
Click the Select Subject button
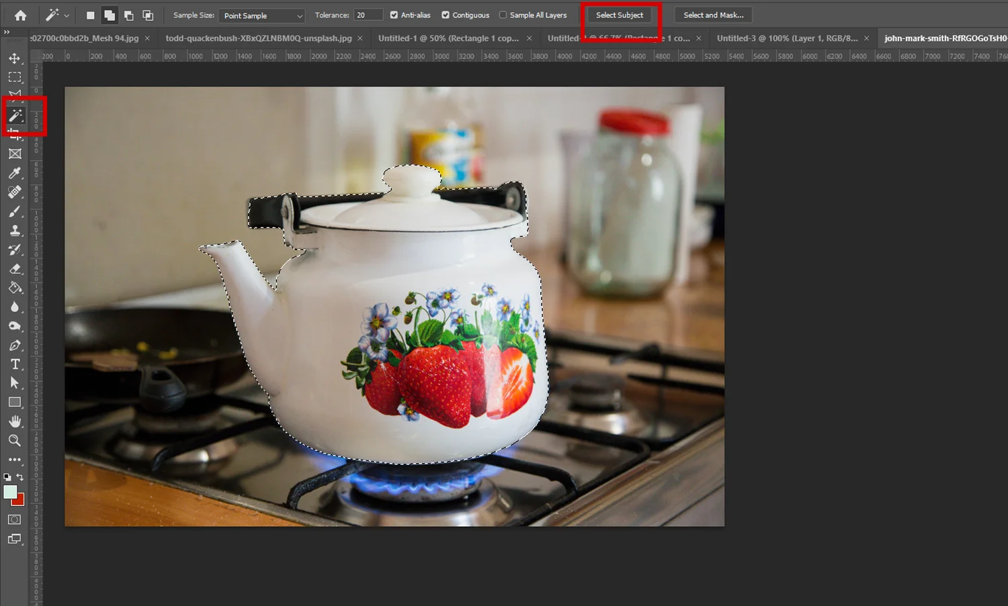tap(619, 15)
